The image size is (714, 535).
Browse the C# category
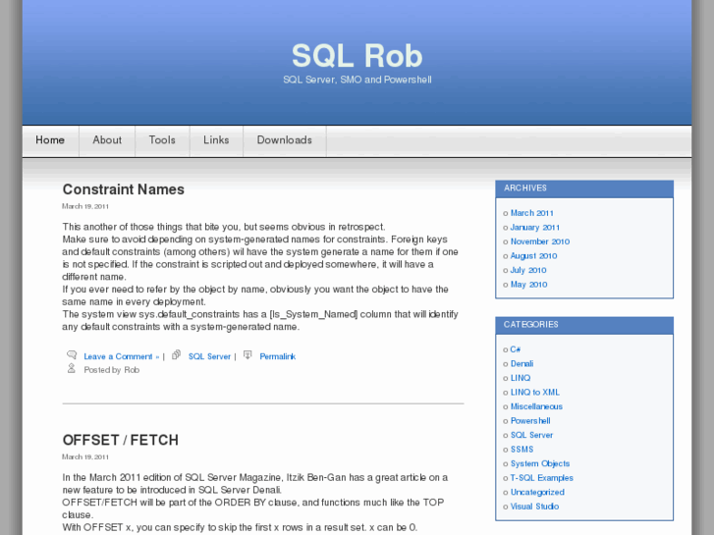(516, 349)
